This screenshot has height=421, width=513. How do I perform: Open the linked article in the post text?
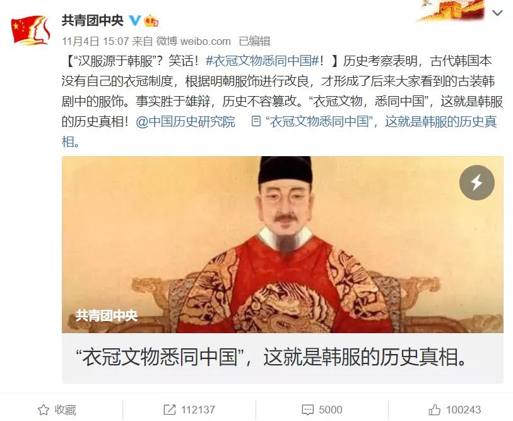[x=374, y=122]
